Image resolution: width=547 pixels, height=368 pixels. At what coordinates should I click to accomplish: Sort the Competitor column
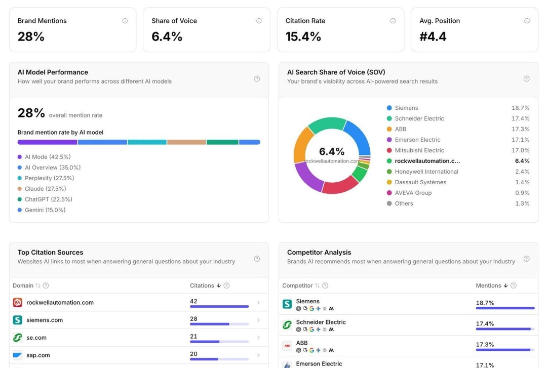pos(318,285)
